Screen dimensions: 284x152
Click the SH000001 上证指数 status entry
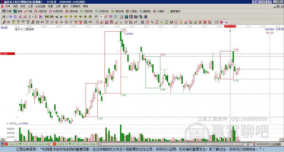(x=268, y=144)
